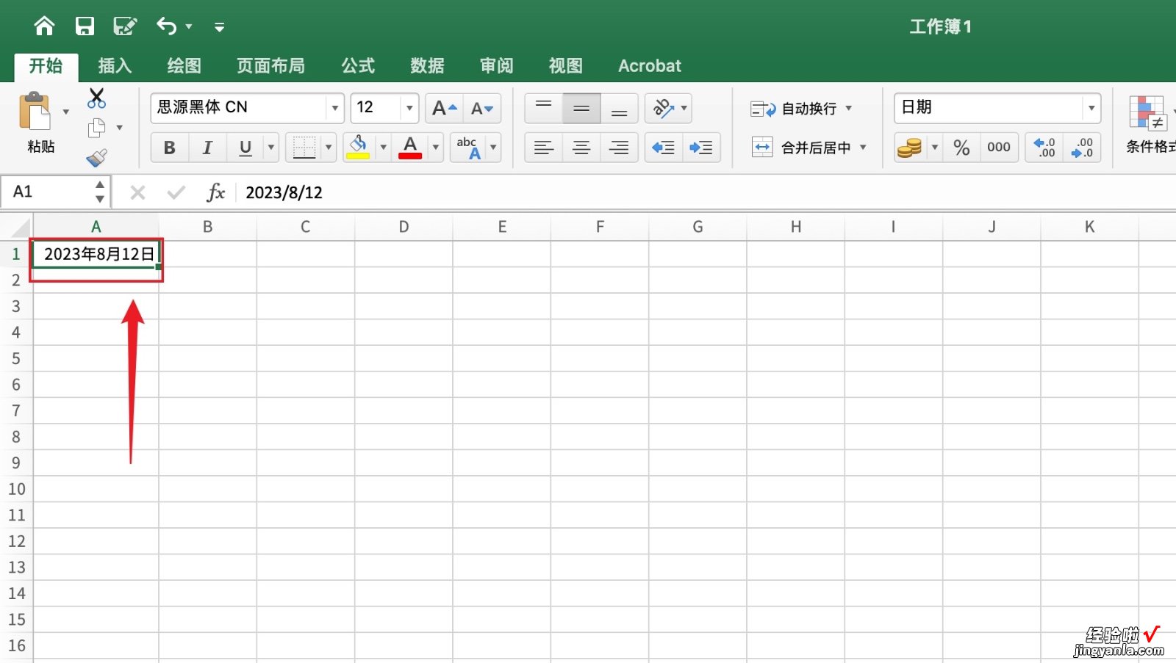Cut selection with the scissors icon

tap(96, 98)
